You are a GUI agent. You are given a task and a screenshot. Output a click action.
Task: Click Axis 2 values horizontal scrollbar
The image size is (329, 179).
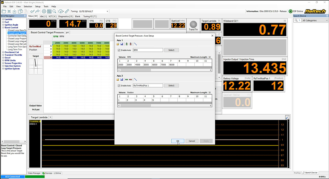pos(165,105)
